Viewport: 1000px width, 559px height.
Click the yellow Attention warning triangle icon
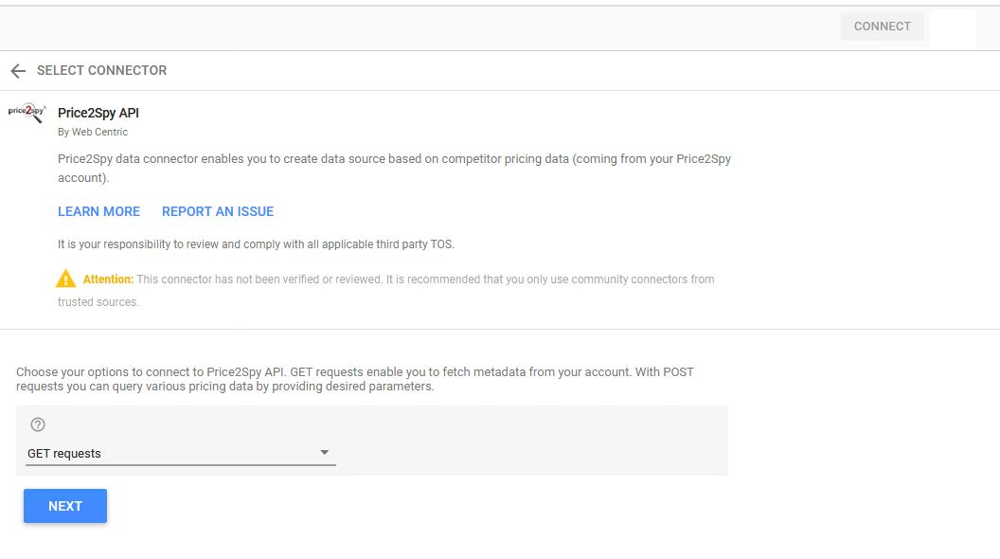(65, 279)
